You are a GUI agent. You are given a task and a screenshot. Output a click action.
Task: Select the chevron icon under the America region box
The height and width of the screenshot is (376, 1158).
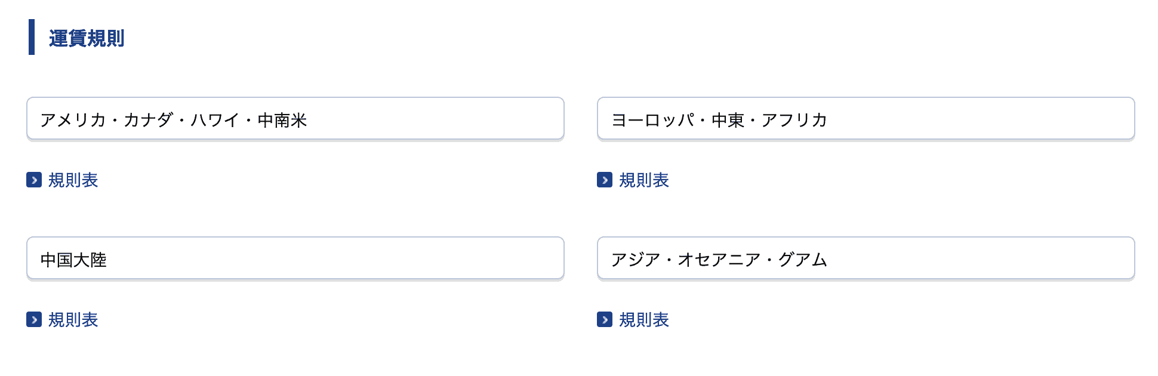point(33,180)
